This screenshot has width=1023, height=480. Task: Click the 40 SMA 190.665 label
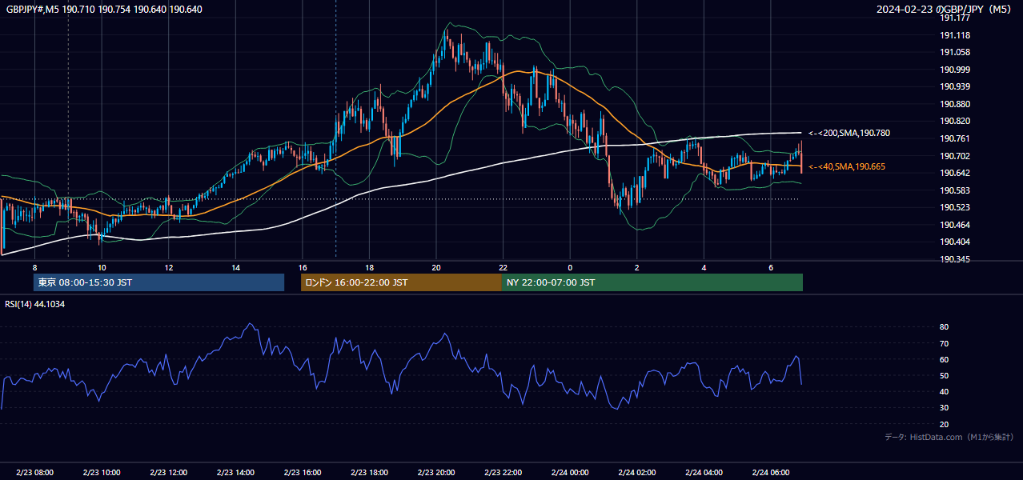(x=847, y=166)
